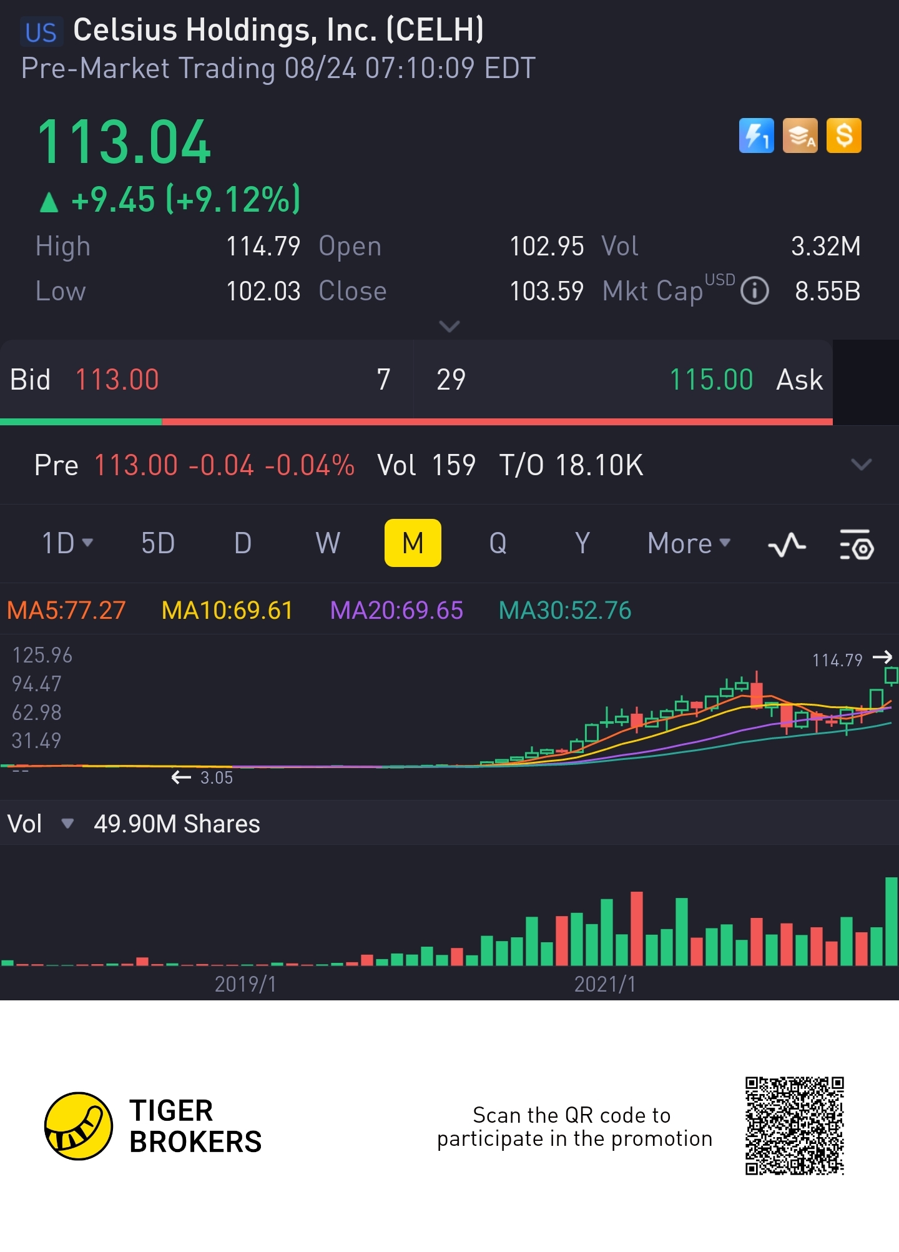Tap the 125.96 price axis label
The image size is (899, 1252).
click(x=42, y=655)
